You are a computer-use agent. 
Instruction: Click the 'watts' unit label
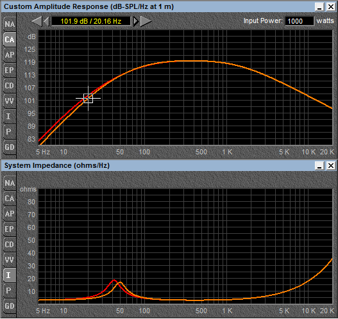click(325, 21)
